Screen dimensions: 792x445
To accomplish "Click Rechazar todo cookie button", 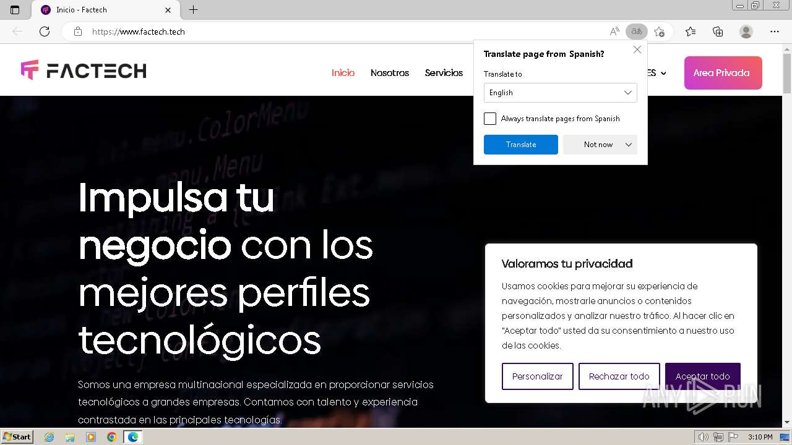I will tap(619, 376).
